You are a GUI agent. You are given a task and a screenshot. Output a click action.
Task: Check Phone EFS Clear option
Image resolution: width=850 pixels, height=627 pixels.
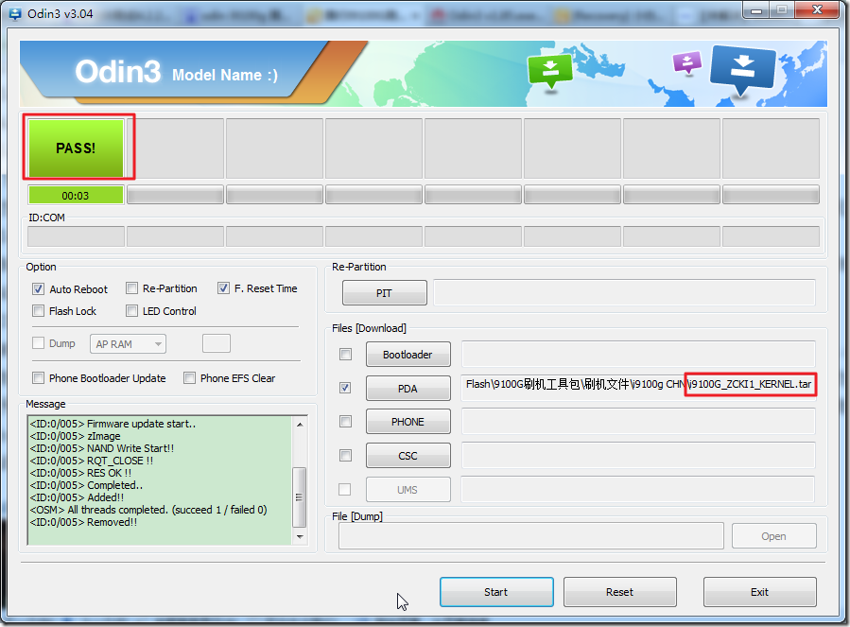(x=189, y=378)
